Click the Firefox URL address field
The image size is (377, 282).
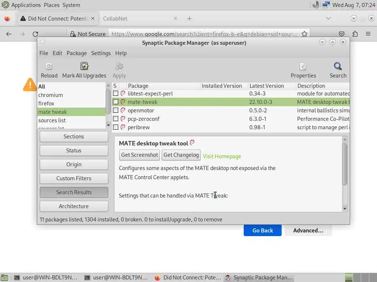204,34
